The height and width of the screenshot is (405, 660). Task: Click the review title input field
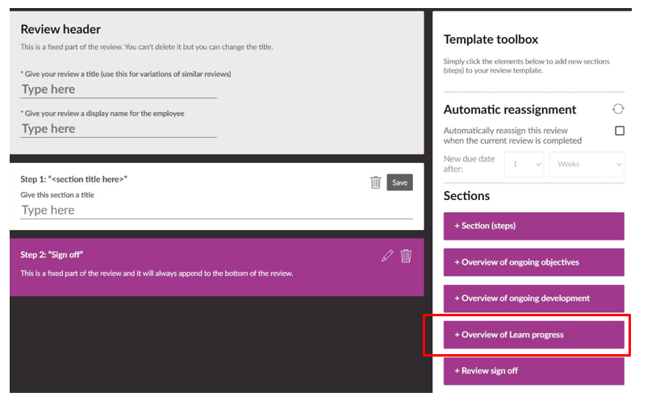tap(119, 90)
